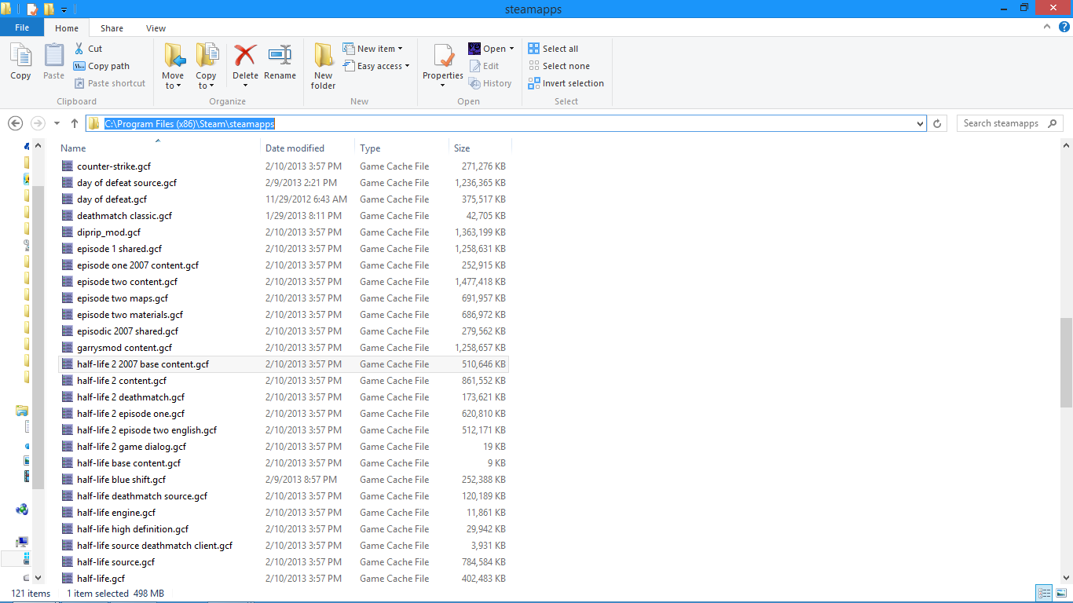Open the recent locations dropdown arrow
The width and height of the screenshot is (1073, 603).
point(57,123)
